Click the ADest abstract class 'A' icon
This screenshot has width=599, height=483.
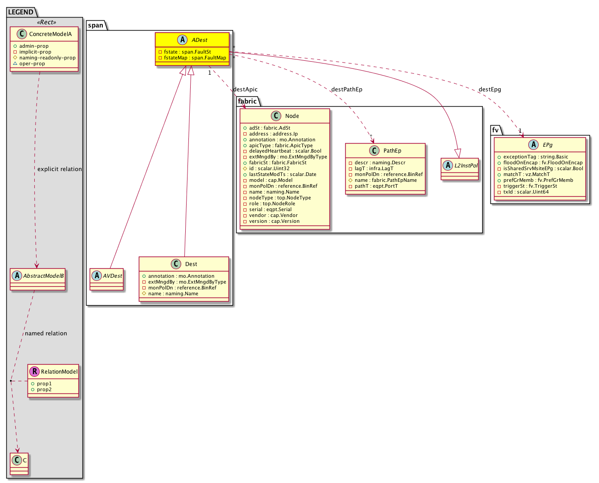pyautogui.click(x=183, y=40)
